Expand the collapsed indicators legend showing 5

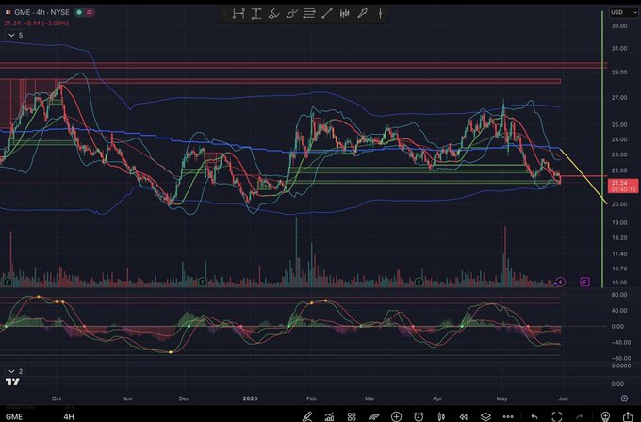pyautogui.click(x=15, y=35)
